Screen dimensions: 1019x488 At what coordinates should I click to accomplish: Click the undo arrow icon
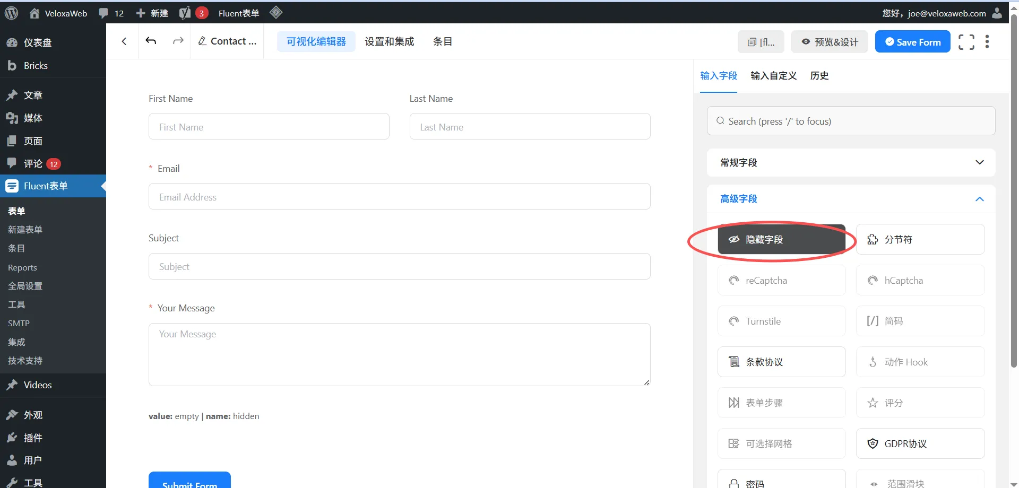coord(151,41)
